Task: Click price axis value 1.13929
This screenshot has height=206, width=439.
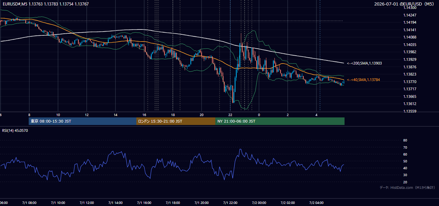Action: 410,59
